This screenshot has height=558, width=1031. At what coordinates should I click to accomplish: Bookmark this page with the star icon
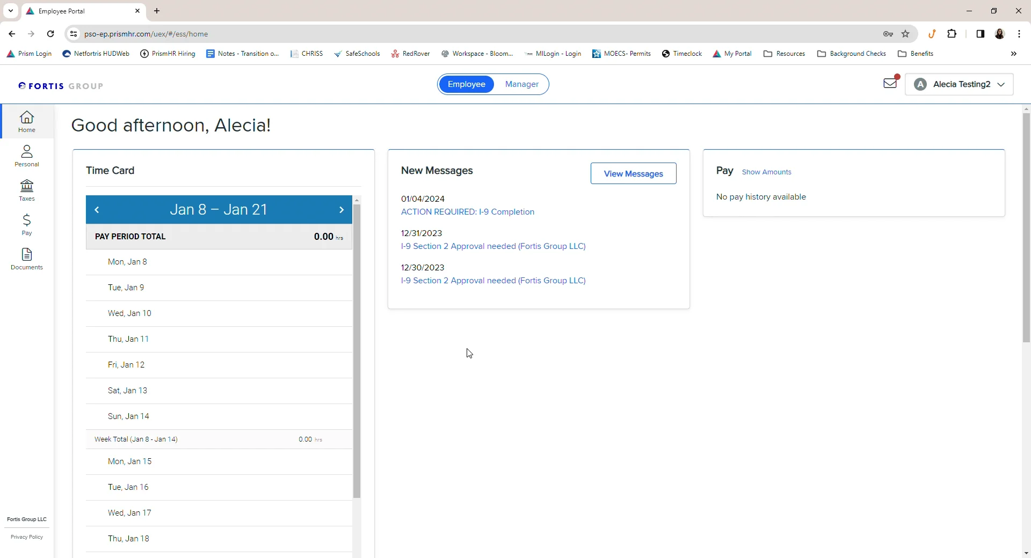click(906, 34)
